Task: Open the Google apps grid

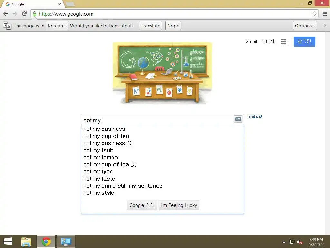Action: tap(284, 42)
